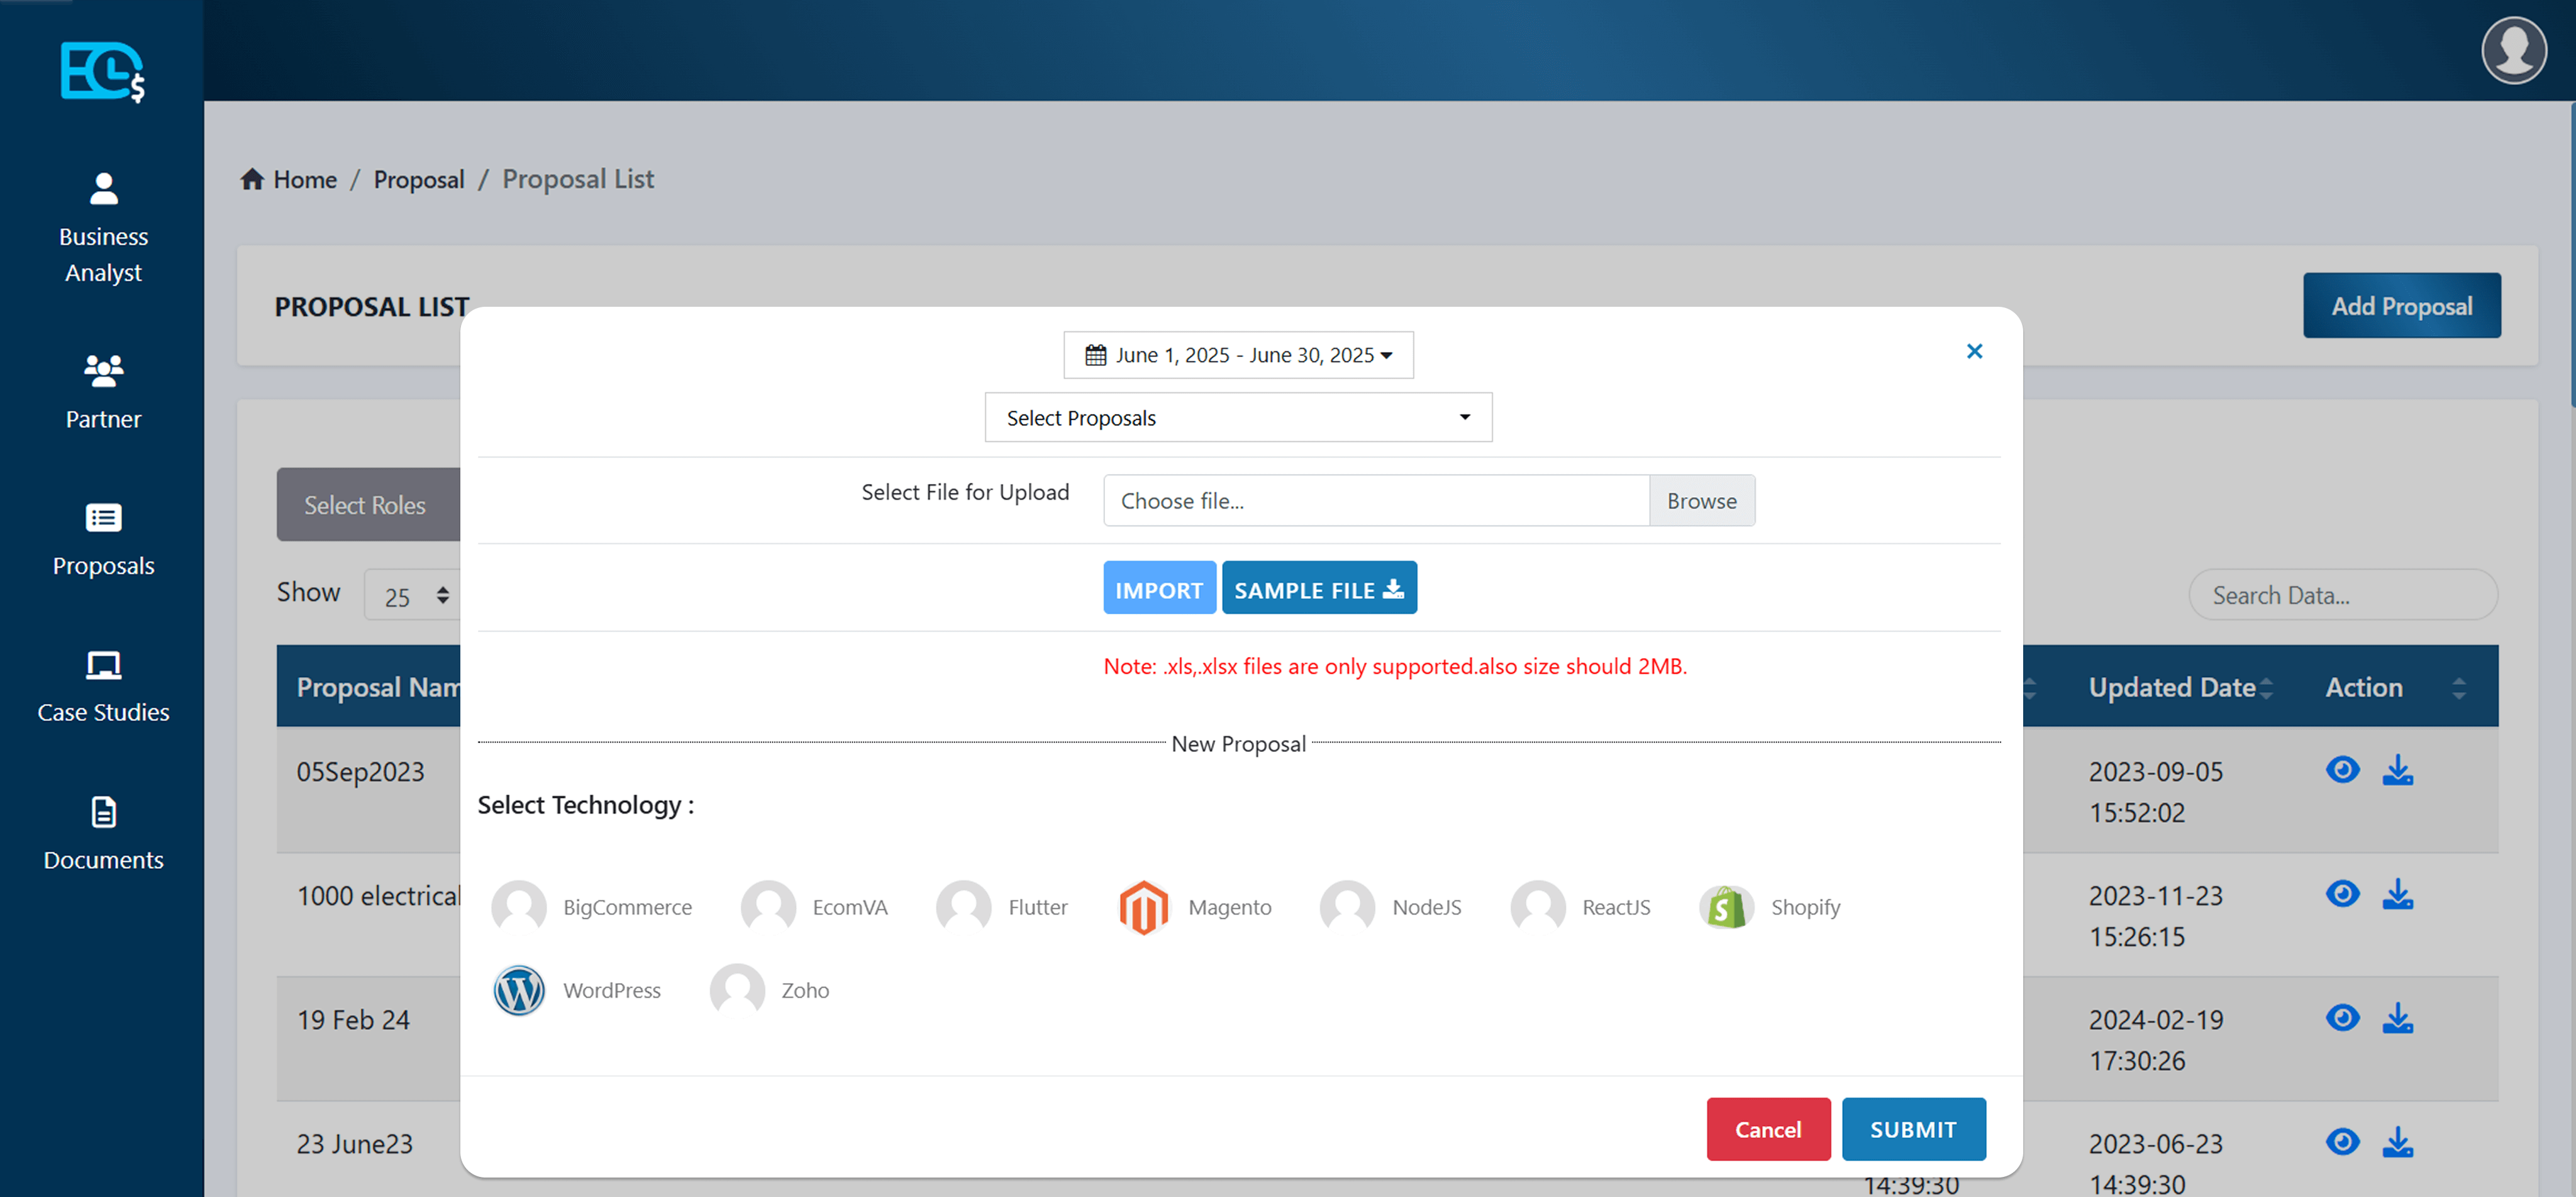The width and height of the screenshot is (2576, 1197).
Task: Click the EC$ app logo
Action: tap(102, 71)
